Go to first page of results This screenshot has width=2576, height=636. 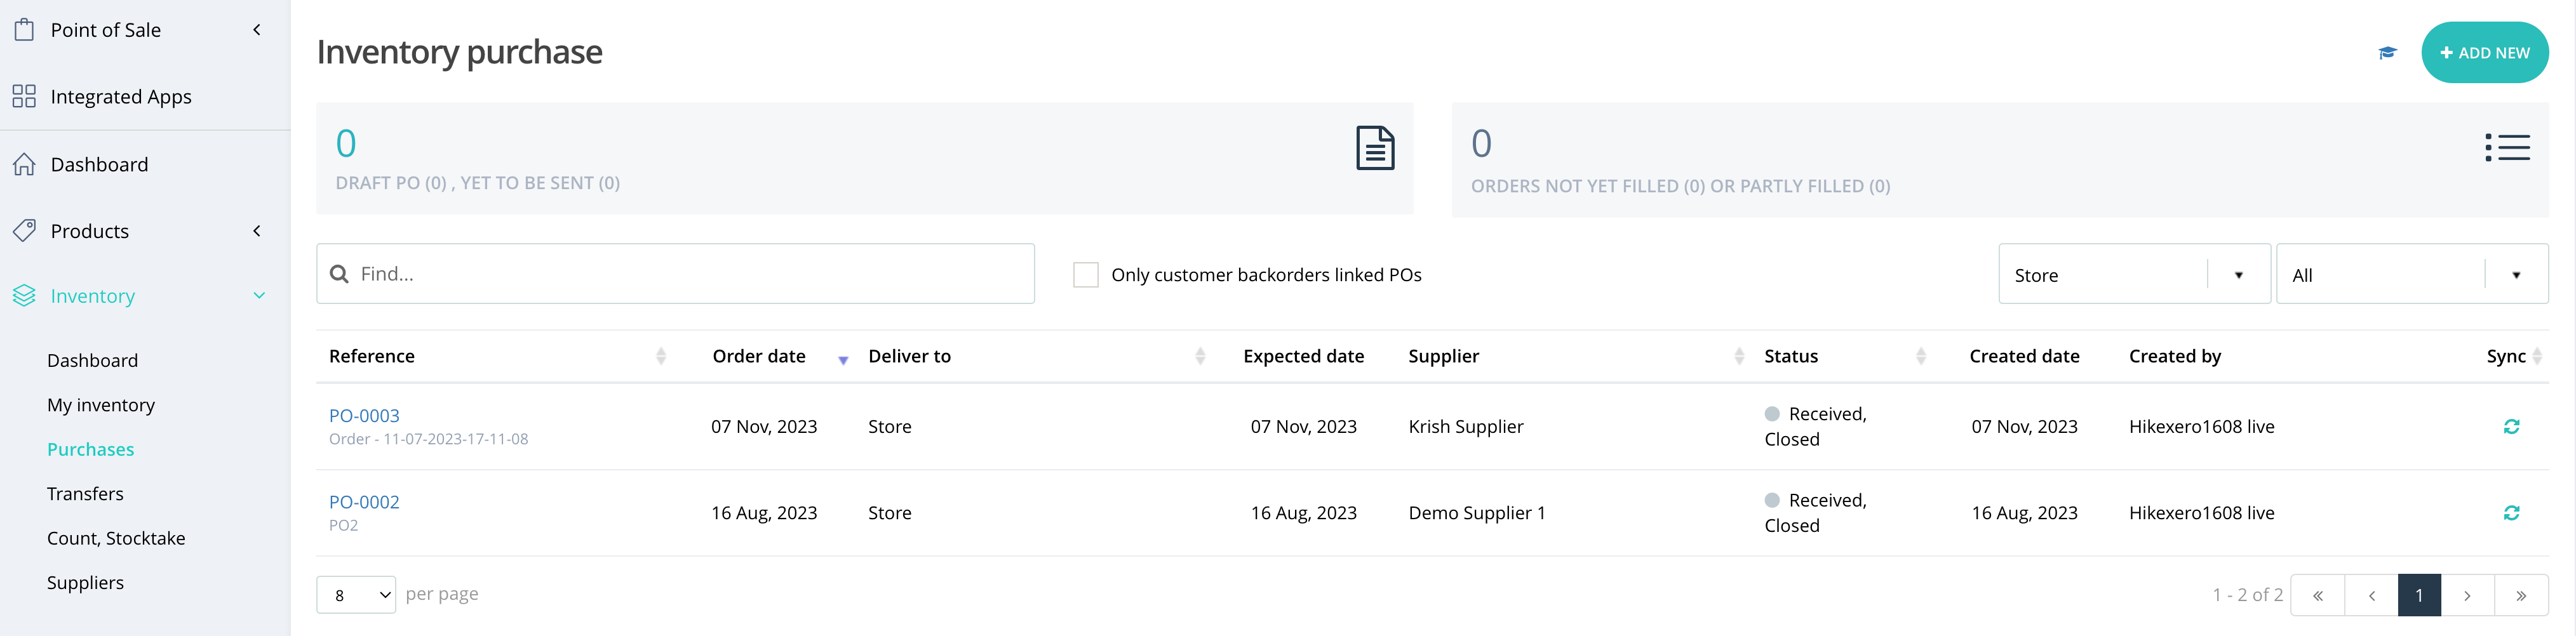click(x=2317, y=595)
